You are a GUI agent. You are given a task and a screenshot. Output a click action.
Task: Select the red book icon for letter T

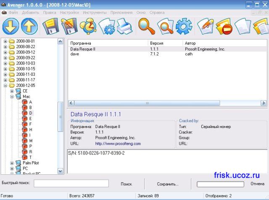pos(25,157)
